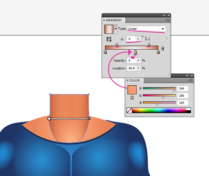The image size is (209, 176).
Task: Click the Reverse Gradient icon
Action: pyautogui.click(x=109, y=39)
